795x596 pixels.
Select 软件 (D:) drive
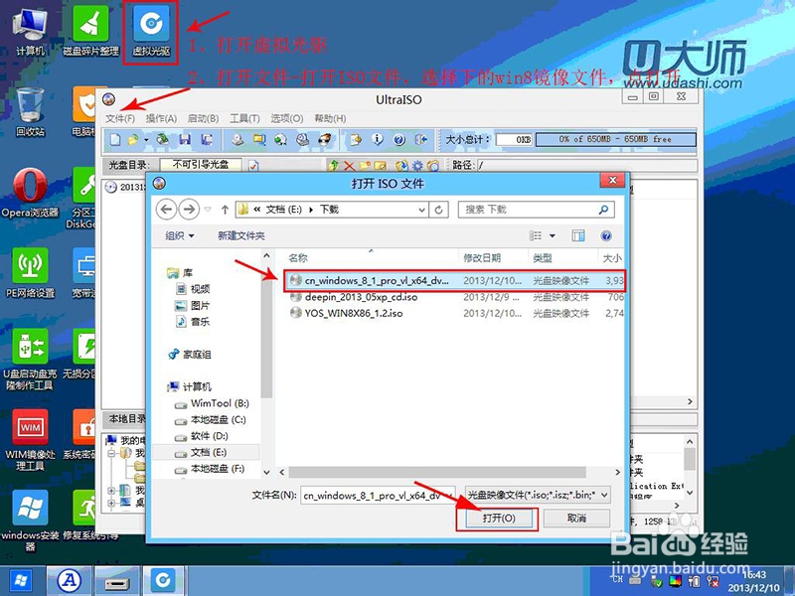tap(202, 436)
